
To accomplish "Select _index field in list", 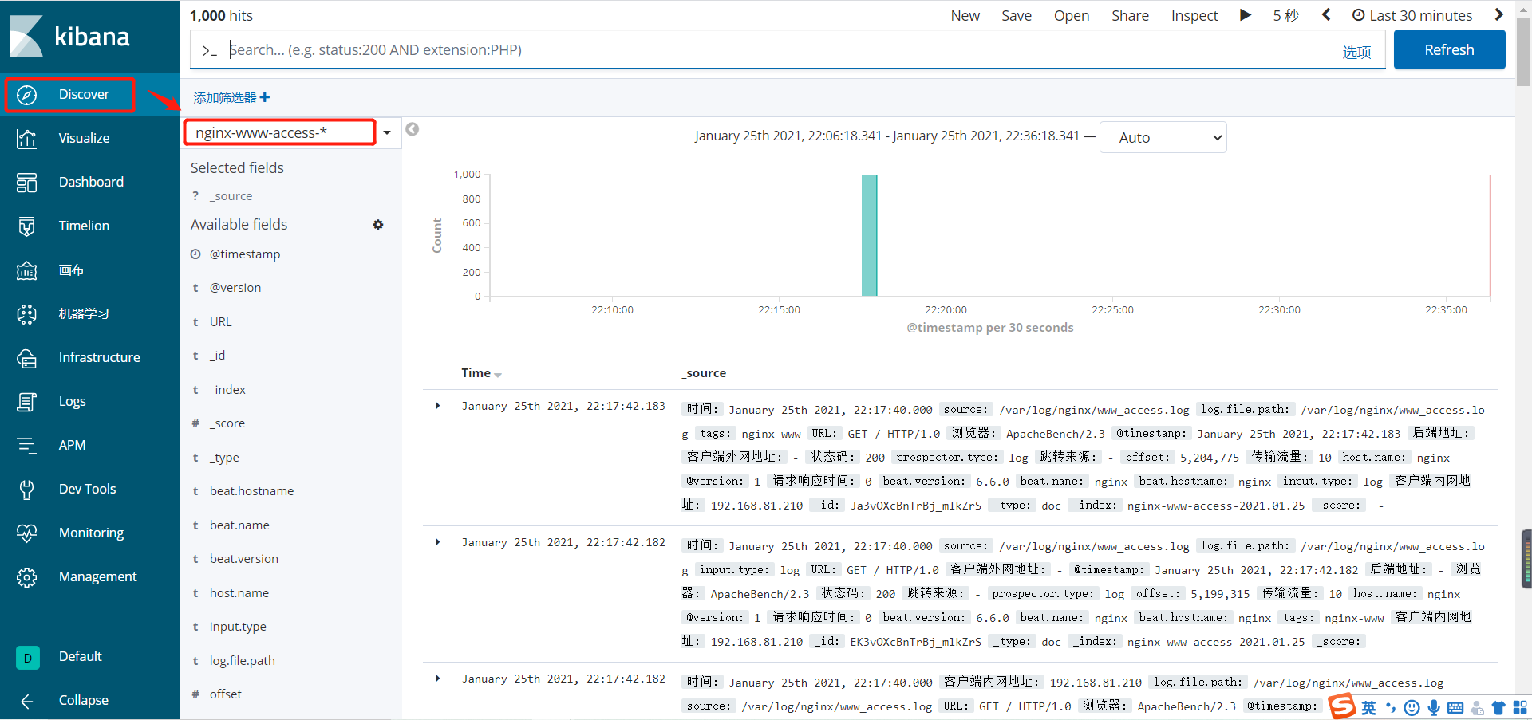I will point(227,390).
